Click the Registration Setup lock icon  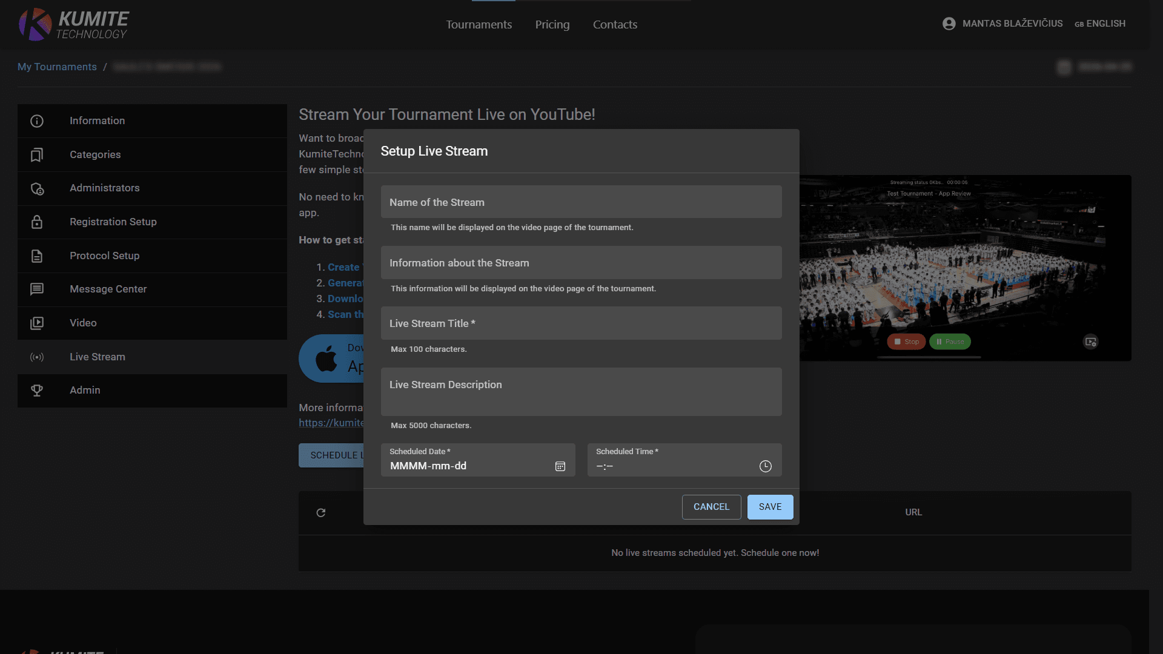[37, 222]
